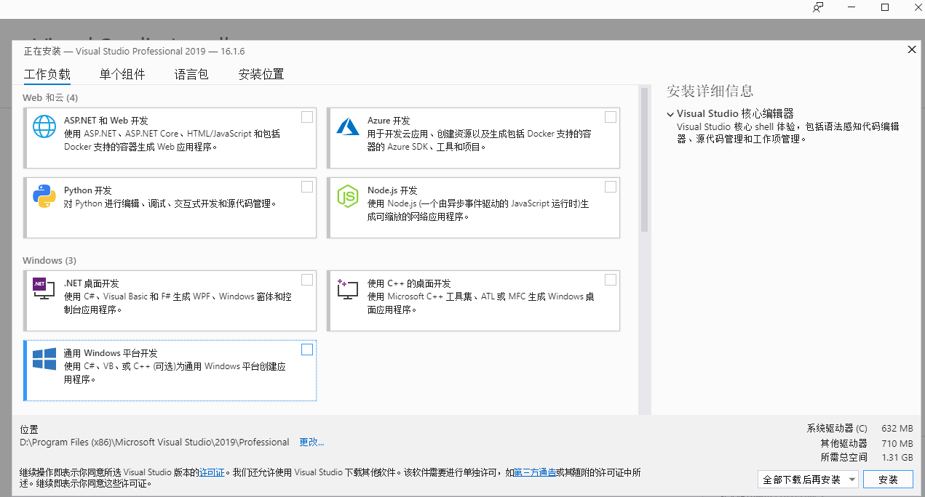Click the Web 和云 (4) section heading
925x497 pixels.
(x=50, y=97)
